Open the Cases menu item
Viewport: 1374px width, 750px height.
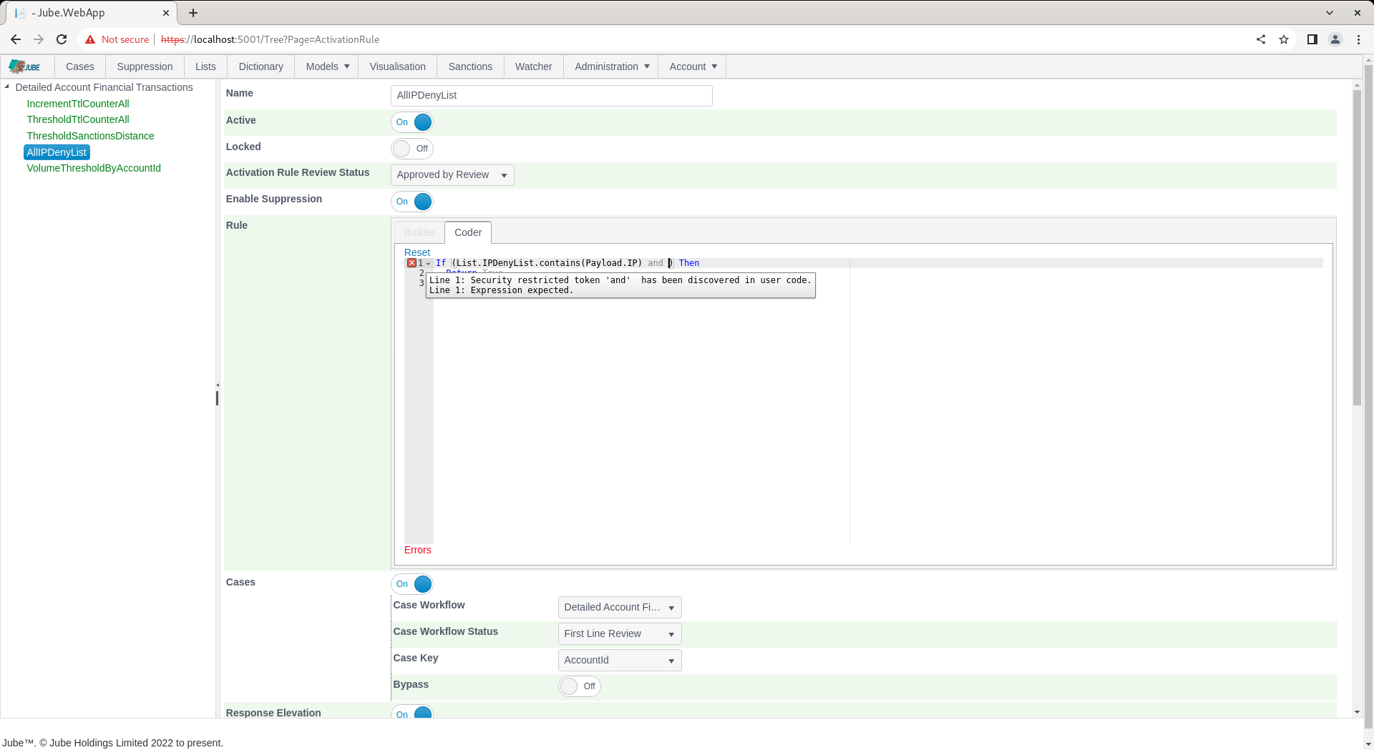[x=80, y=66]
